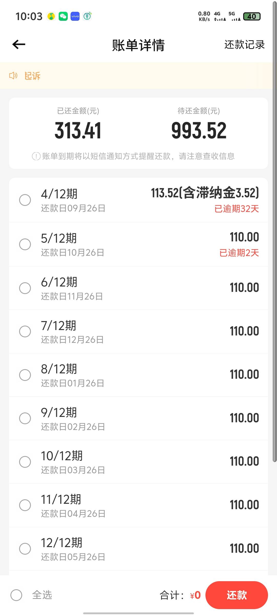The height and width of the screenshot is (615, 277).
Task: Tap the info icon beside SMS reminder
Action: (36, 156)
